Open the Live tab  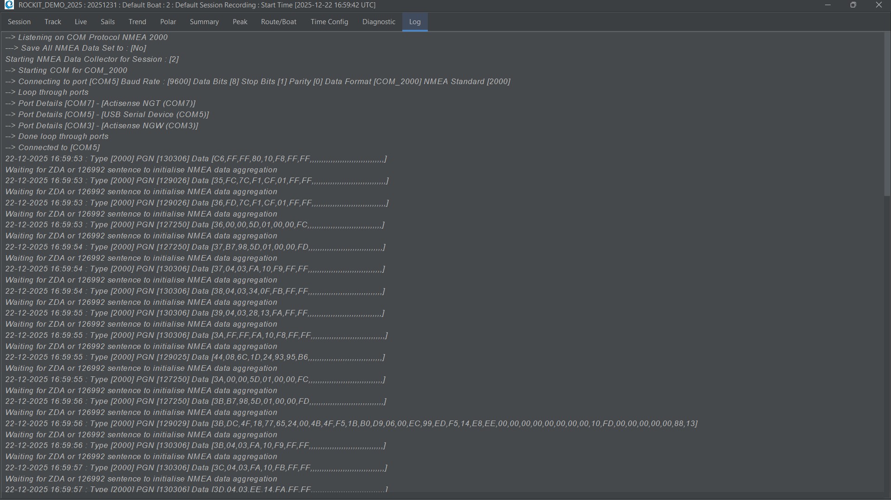[80, 22]
